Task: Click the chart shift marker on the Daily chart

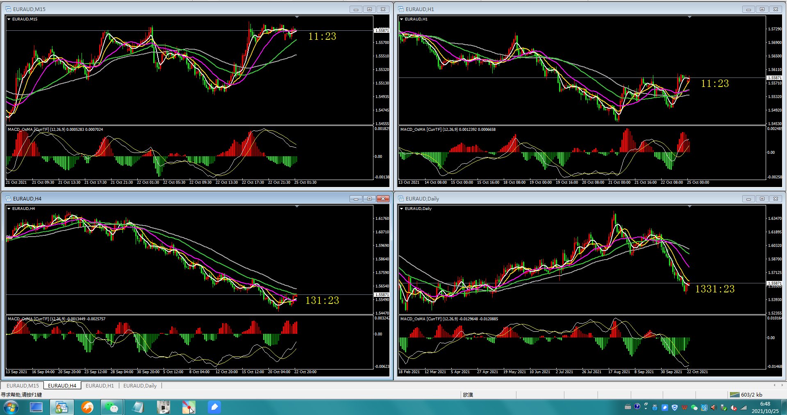Action: [689, 207]
